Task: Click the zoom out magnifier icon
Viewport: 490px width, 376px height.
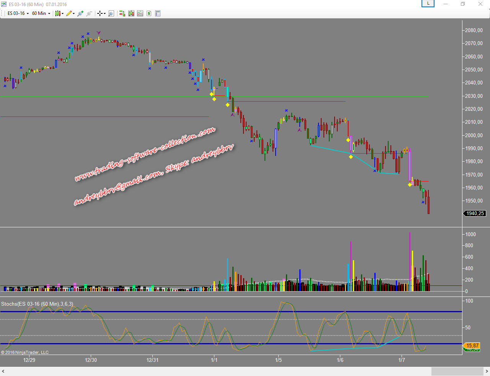Action: [x=89, y=13]
